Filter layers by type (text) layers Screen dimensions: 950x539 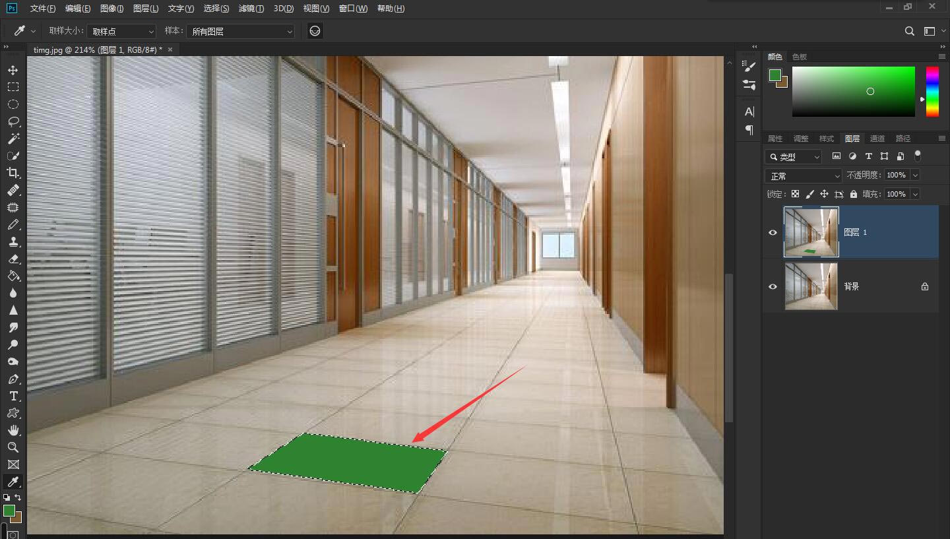pos(868,156)
